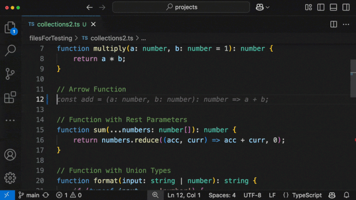Click the editor vertical scrollbar

point(353,78)
